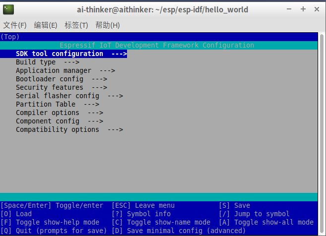Select the Compiler options entry
The image size is (326, 236).
tap(60, 113)
